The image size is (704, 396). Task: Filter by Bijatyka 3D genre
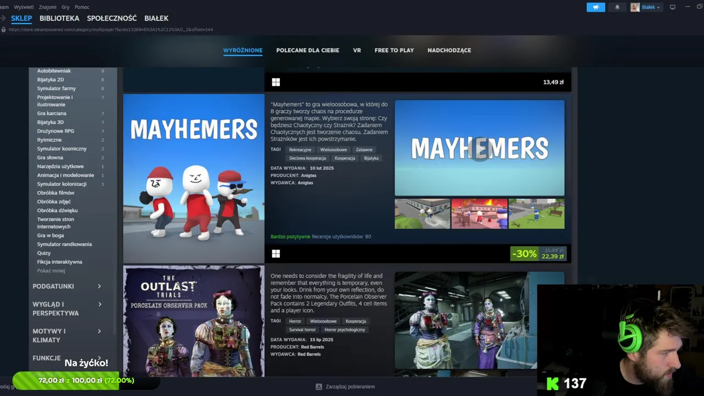[x=50, y=122]
